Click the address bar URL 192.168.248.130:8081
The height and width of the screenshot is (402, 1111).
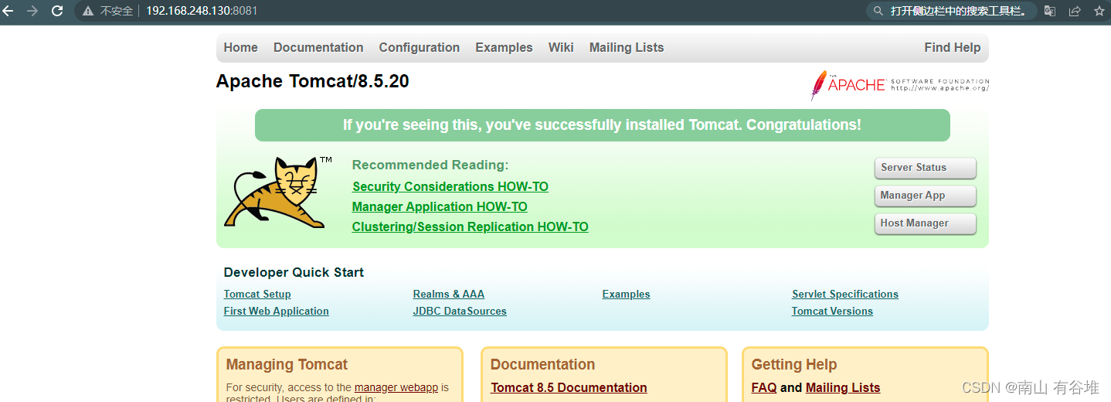point(202,11)
